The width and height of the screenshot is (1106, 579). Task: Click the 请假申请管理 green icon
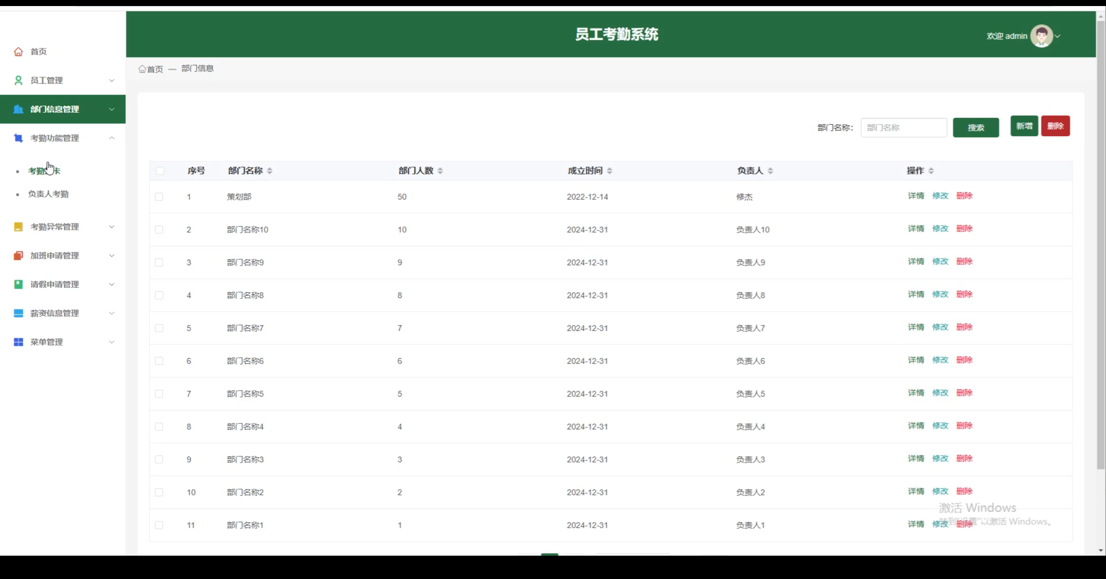click(x=18, y=284)
